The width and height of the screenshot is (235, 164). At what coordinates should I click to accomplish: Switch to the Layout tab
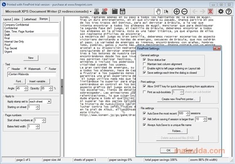[x=7, y=19]
